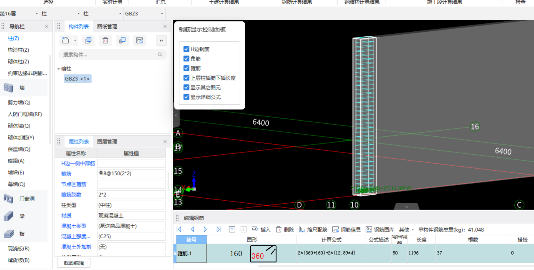Toggle 上层柱插筋下插长度 checkbox
Image resolution: width=534 pixels, height=270 pixels.
(187, 78)
